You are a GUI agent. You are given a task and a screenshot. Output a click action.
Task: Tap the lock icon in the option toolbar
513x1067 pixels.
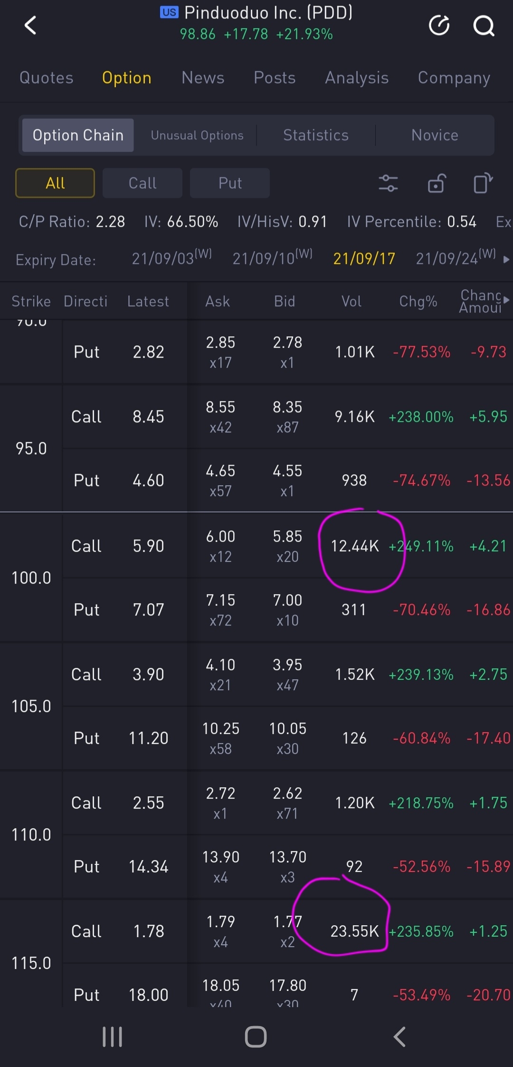436,183
